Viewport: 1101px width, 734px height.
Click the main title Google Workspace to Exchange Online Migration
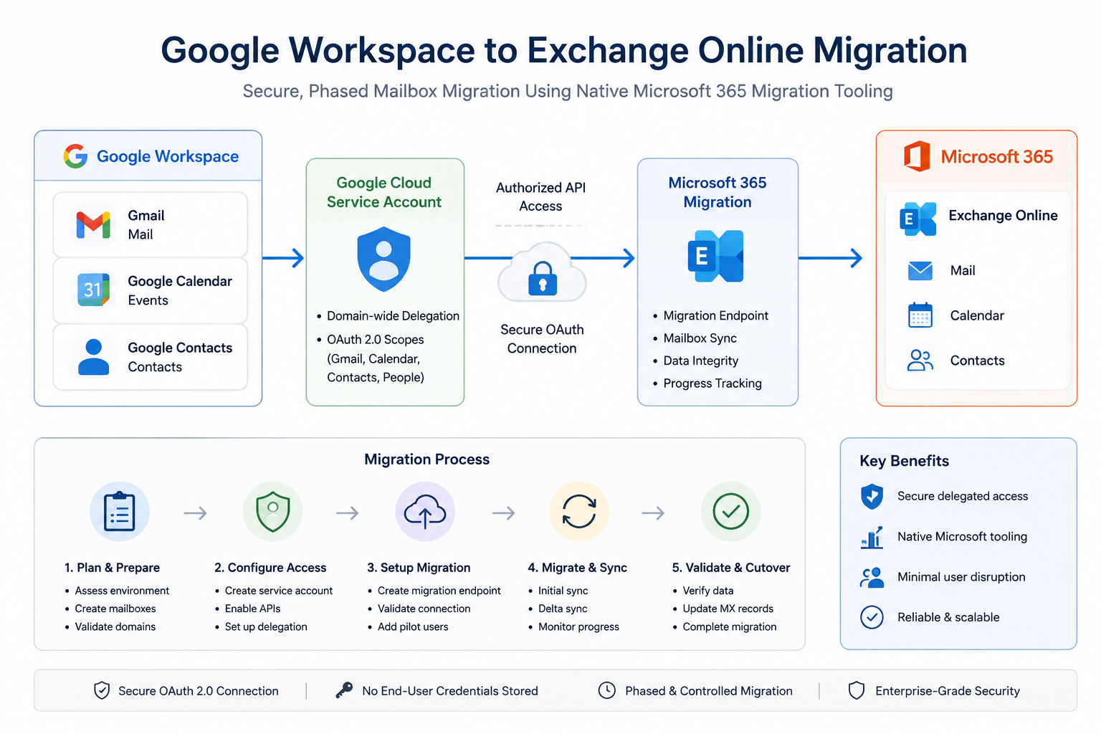(x=564, y=50)
